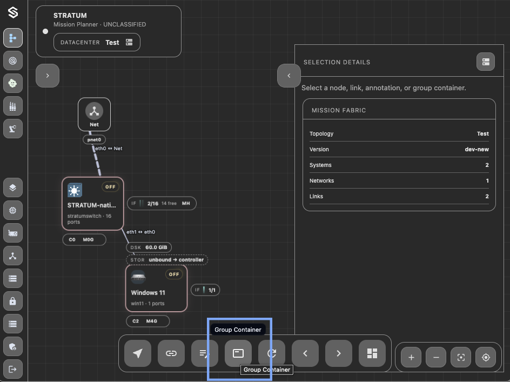510x382 pixels.
Task: Click the STOR unbound controller pill
Action: (167, 260)
